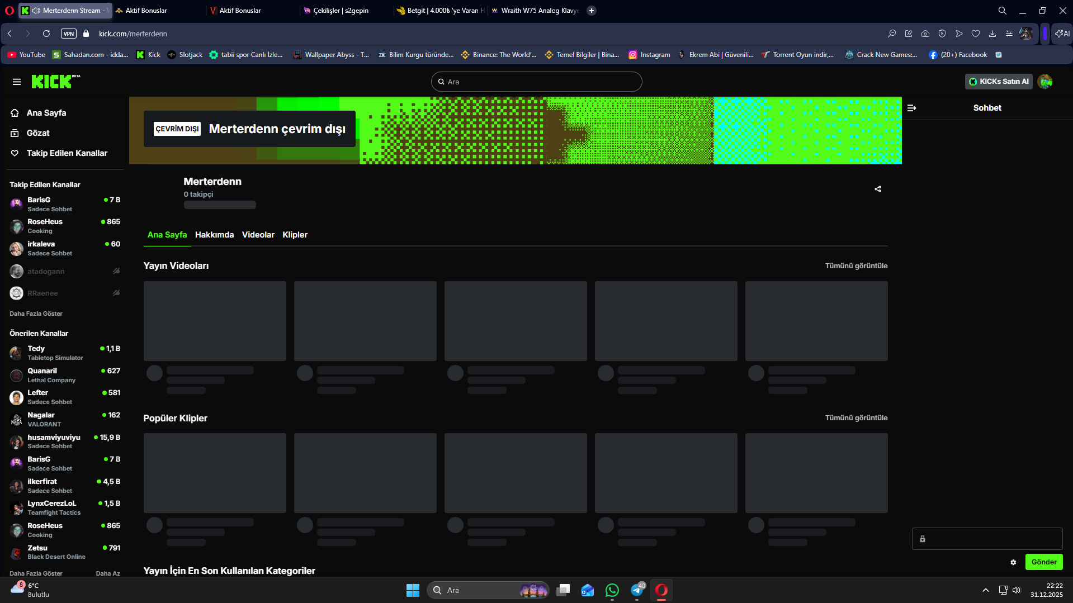Click the browser reload button

pyautogui.click(x=46, y=34)
